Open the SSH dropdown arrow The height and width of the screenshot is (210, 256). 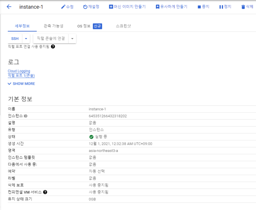tap(26, 39)
